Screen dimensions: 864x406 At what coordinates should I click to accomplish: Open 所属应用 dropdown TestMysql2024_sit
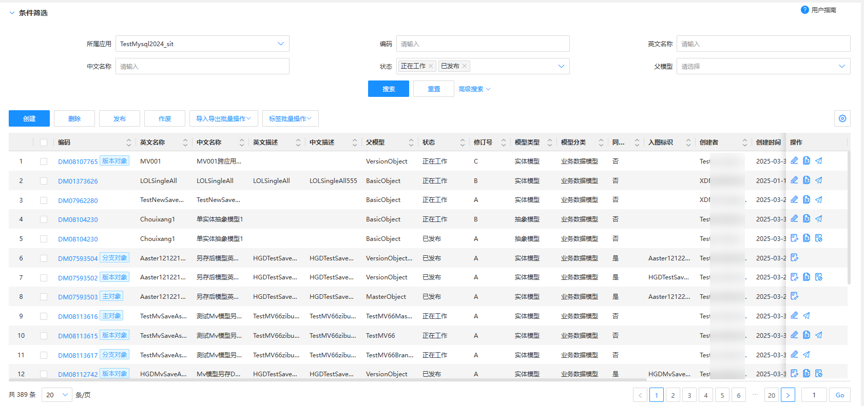[x=202, y=44]
